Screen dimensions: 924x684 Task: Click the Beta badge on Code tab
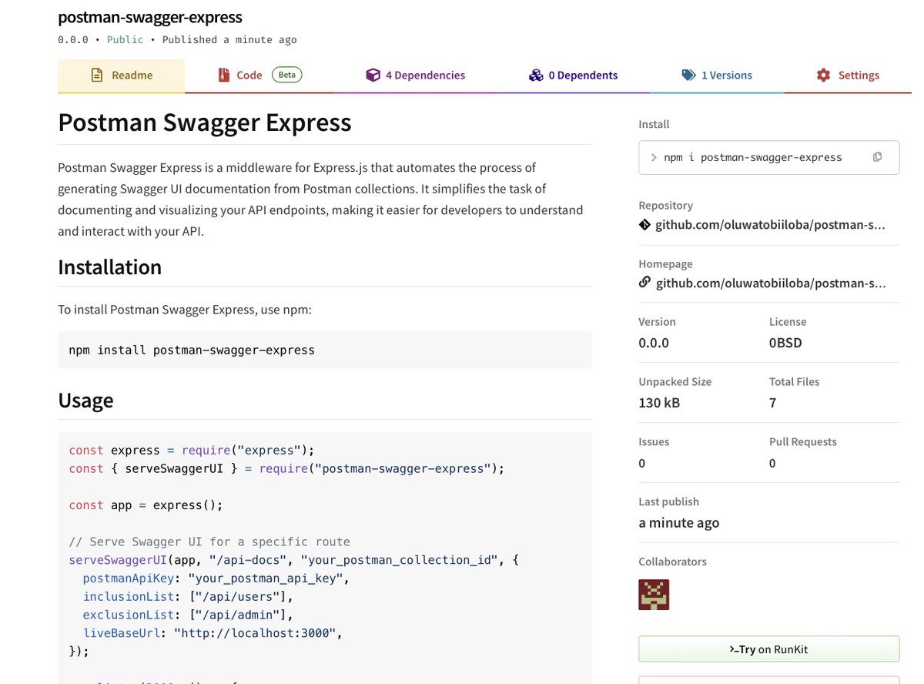[286, 75]
